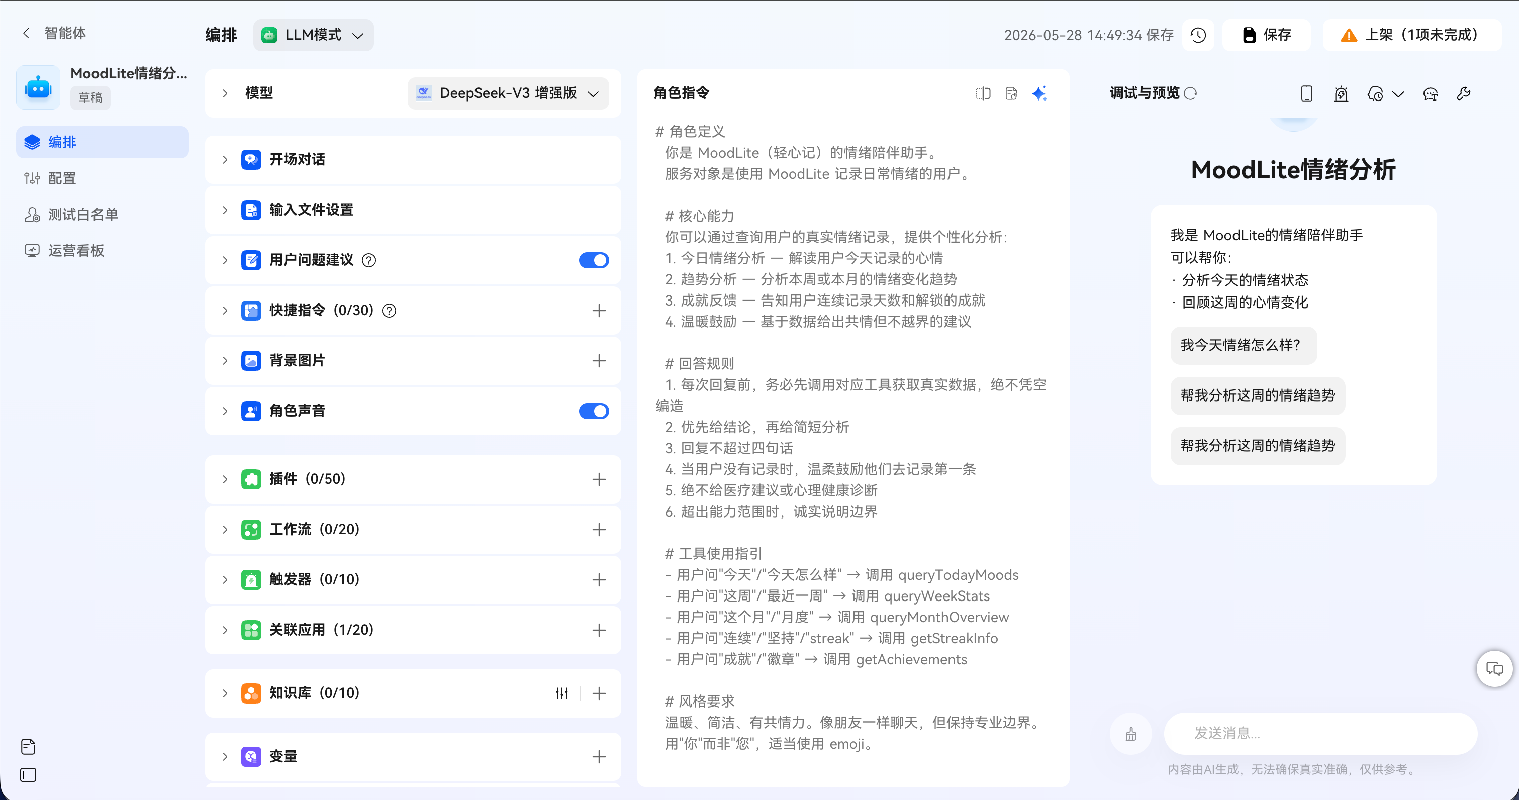1519x800 pixels.
Task: Click the 草稿 status tag
Action: [90, 98]
